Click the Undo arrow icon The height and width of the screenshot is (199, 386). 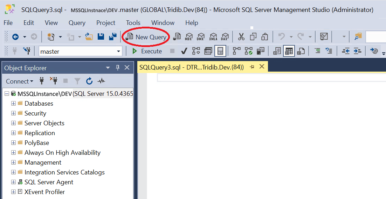coord(282,37)
